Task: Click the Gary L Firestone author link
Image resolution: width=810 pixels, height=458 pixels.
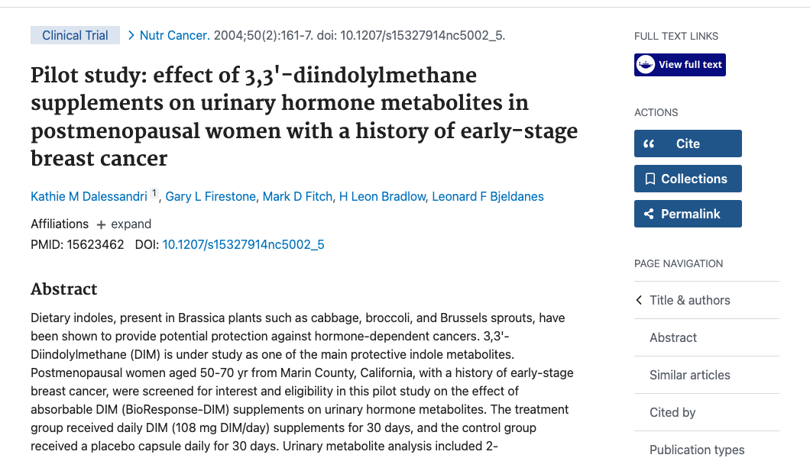Action: click(x=210, y=196)
